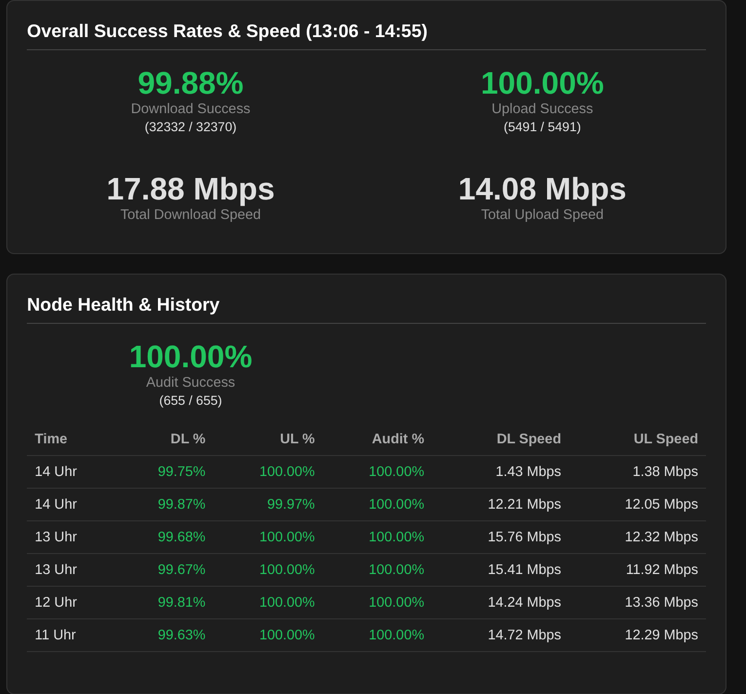
Task: Click the 17.88 Mbps total download speed
Action: coord(191,189)
